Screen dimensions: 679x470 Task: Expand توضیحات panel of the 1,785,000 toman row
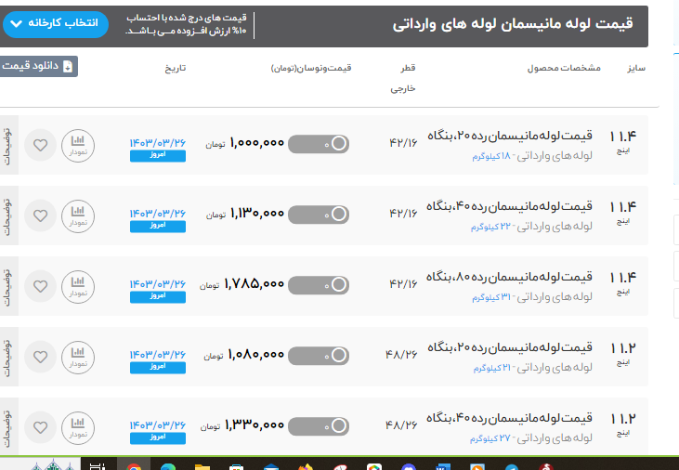tap(8, 285)
